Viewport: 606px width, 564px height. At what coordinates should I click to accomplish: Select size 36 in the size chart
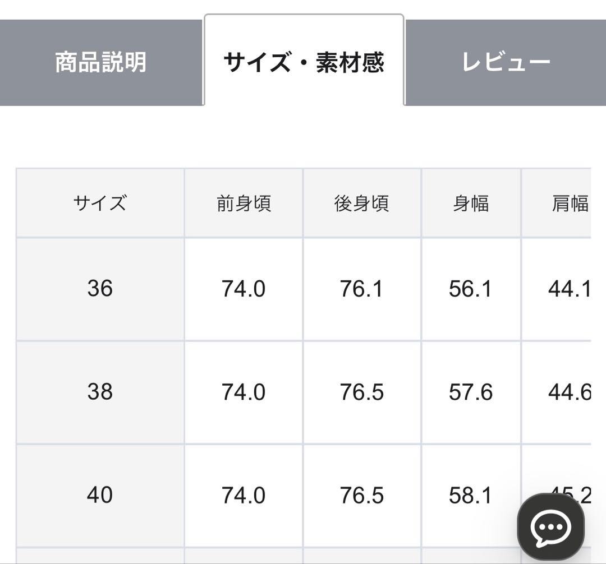click(99, 289)
